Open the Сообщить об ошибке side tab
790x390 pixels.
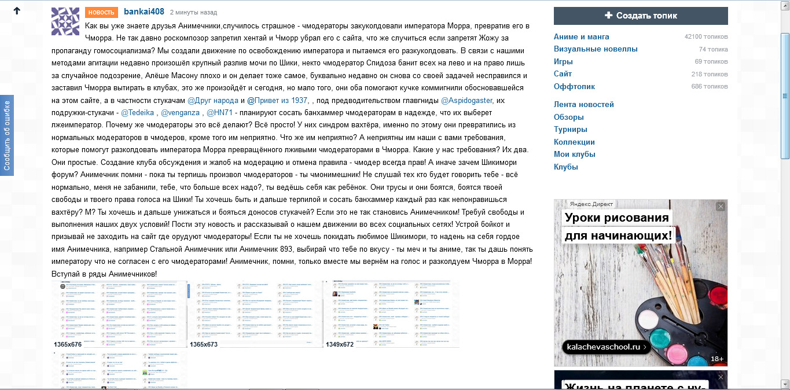click(x=7, y=135)
